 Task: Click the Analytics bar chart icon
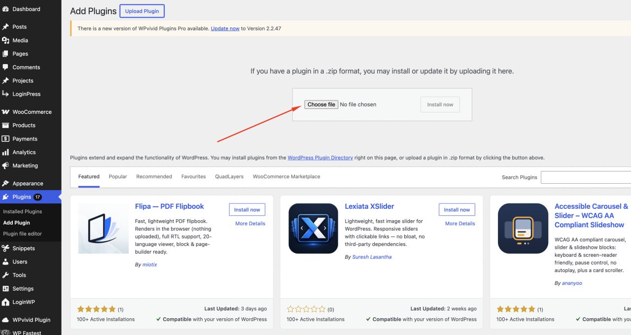5,152
